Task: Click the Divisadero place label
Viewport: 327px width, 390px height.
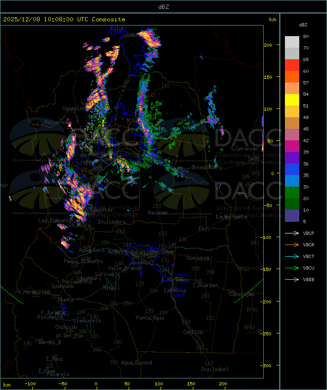Action: (111, 221)
